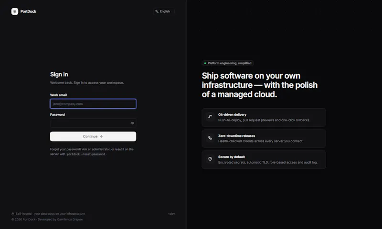Viewport: 382px width, 229px height.
Task: Click 'Push-to-deploy, pull request previews' description
Action: tap(264, 120)
